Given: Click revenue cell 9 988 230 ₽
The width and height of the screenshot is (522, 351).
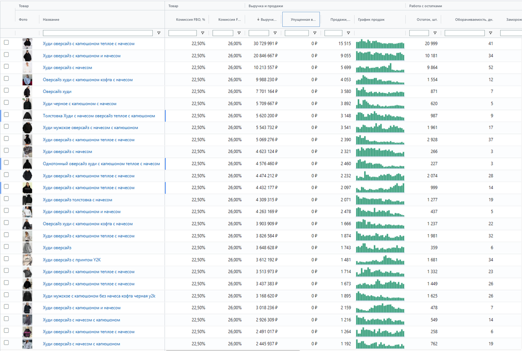Looking at the screenshot, I should pyautogui.click(x=266, y=80).
